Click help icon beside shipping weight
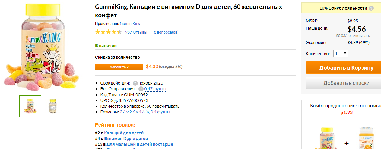 tap(141, 89)
